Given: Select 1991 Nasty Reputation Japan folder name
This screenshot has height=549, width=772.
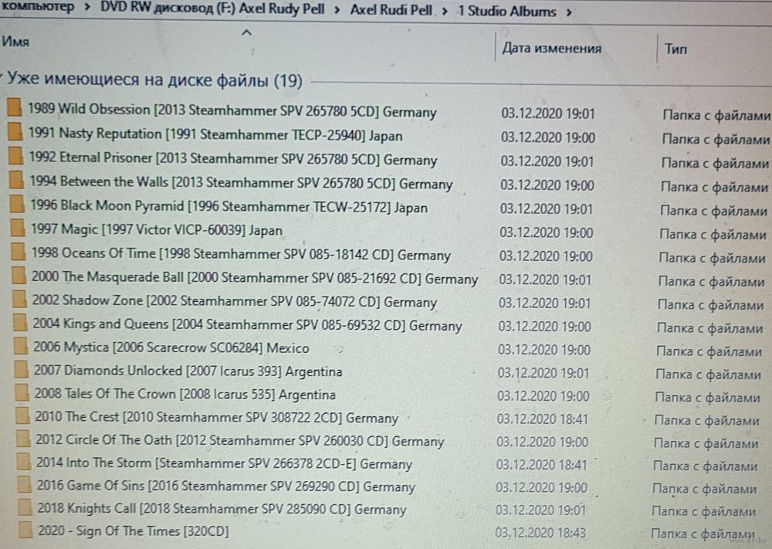Looking at the screenshot, I should click(215, 134).
